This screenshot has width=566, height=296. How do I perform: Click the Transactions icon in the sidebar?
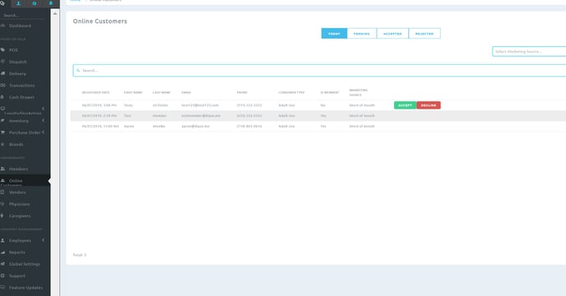pos(2,86)
